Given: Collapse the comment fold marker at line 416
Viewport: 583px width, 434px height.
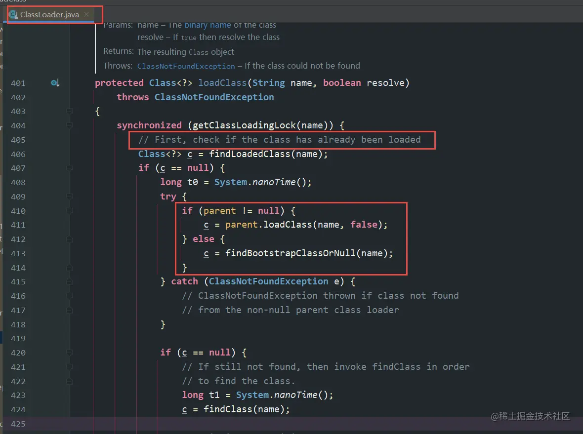Looking at the screenshot, I should [x=69, y=296].
